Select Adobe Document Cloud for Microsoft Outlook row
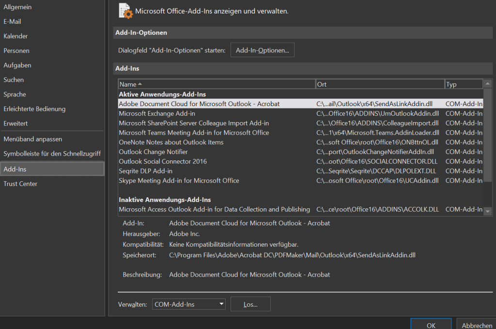The width and height of the screenshot is (496, 329). pos(300,104)
